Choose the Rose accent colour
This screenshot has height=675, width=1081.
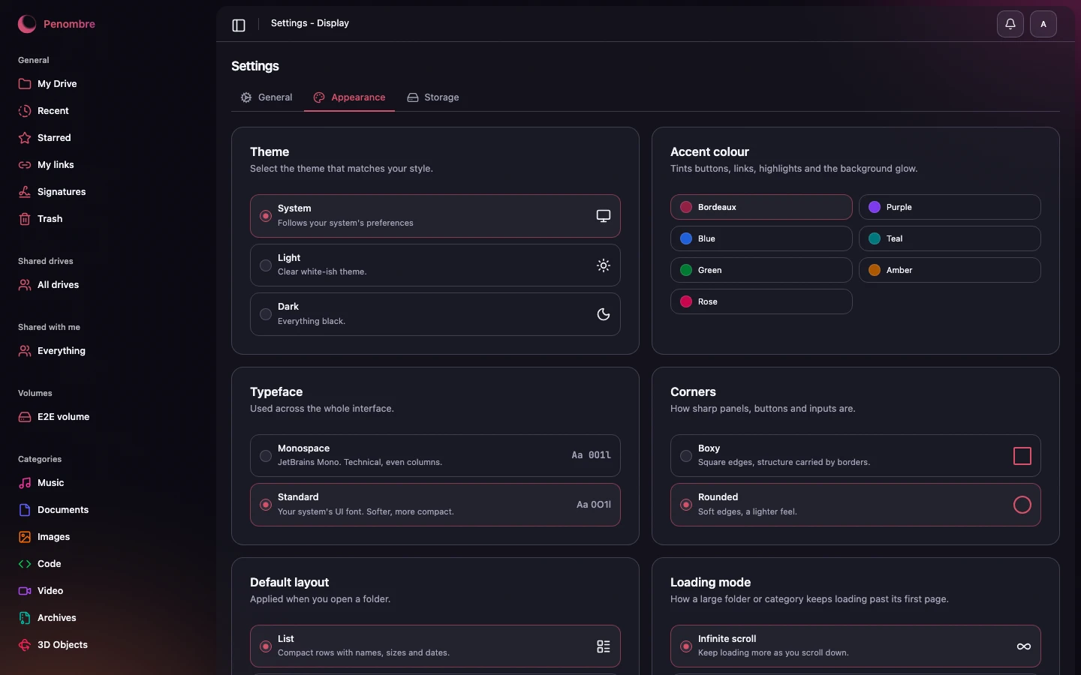coord(761,301)
